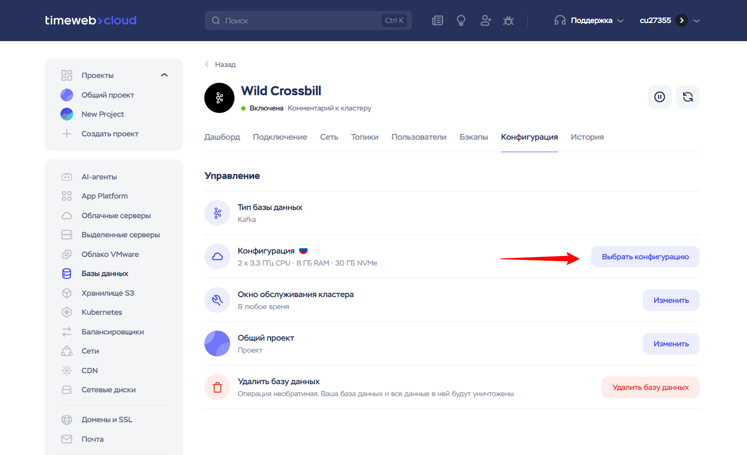Screen dimensions: 747x455
Task: Click the bug report icon
Action: tap(508, 21)
